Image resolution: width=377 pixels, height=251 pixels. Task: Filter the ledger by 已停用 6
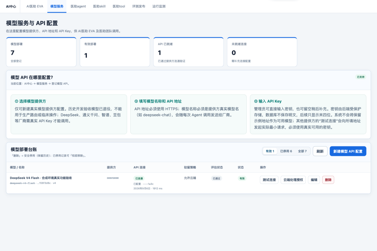point(286,151)
